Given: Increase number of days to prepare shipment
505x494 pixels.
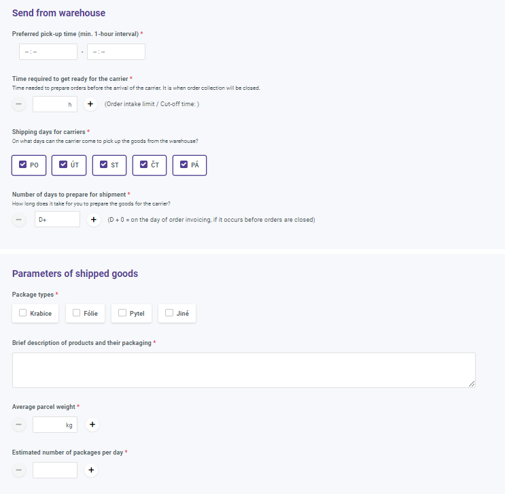Looking at the screenshot, I should pos(94,220).
